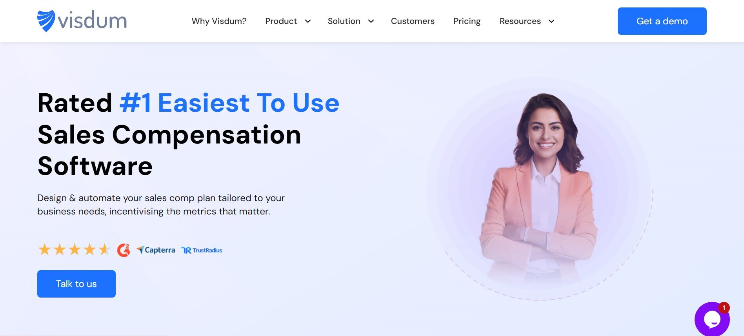Screen dimensions: 744x336
Task: Open the purple chat bubble widget
Action: coord(712,319)
